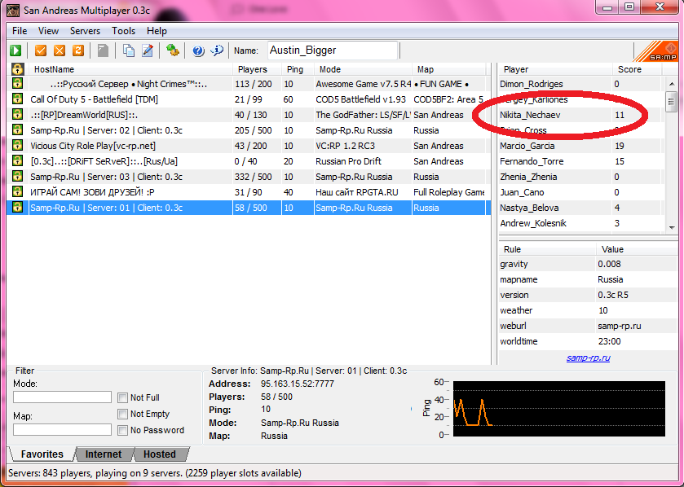The image size is (684, 487).
Task: Select player Dimon_Rodriges in player list
Action: [582, 84]
